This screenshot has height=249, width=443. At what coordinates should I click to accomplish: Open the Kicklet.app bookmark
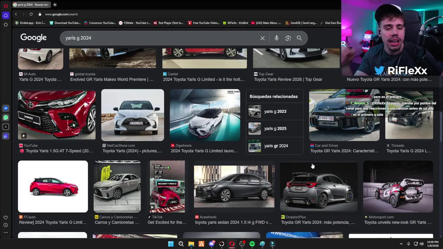pos(30,23)
